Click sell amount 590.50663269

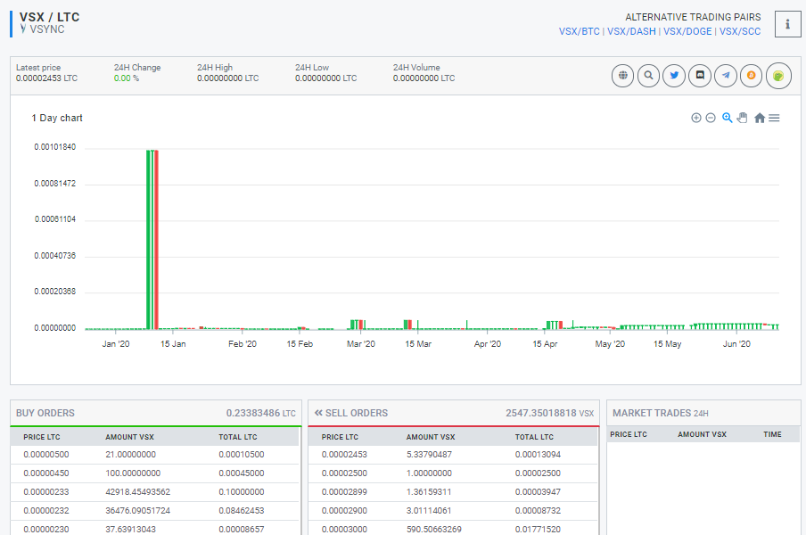[434, 530]
